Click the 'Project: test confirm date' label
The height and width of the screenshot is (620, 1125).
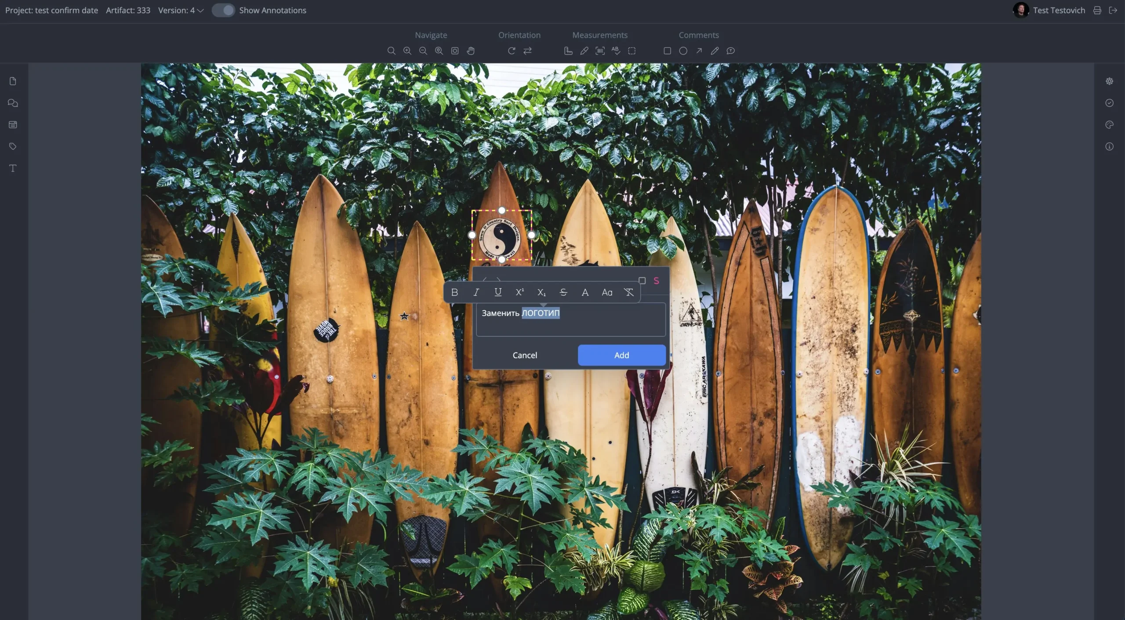[51, 10]
